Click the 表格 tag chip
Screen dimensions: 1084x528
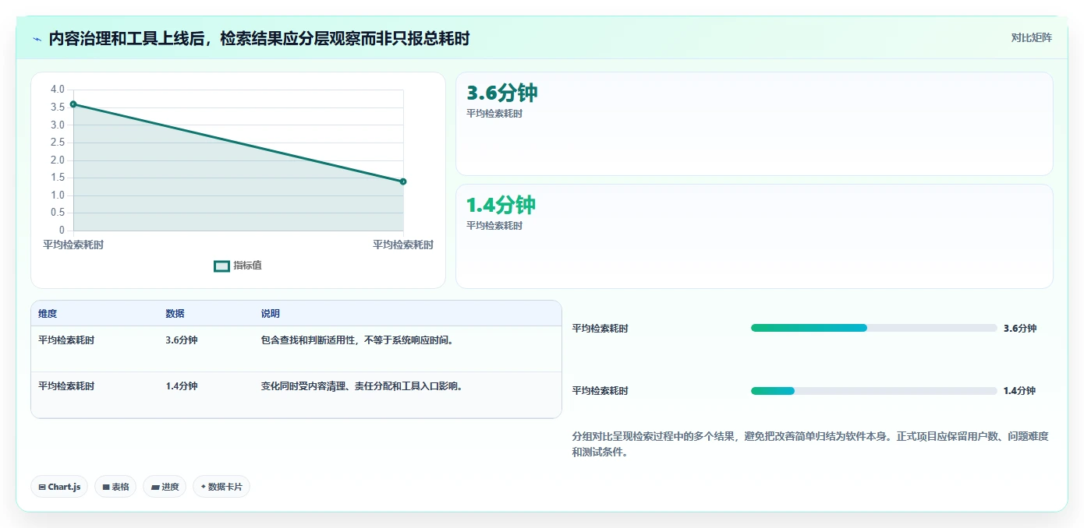pyautogui.click(x=115, y=487)
